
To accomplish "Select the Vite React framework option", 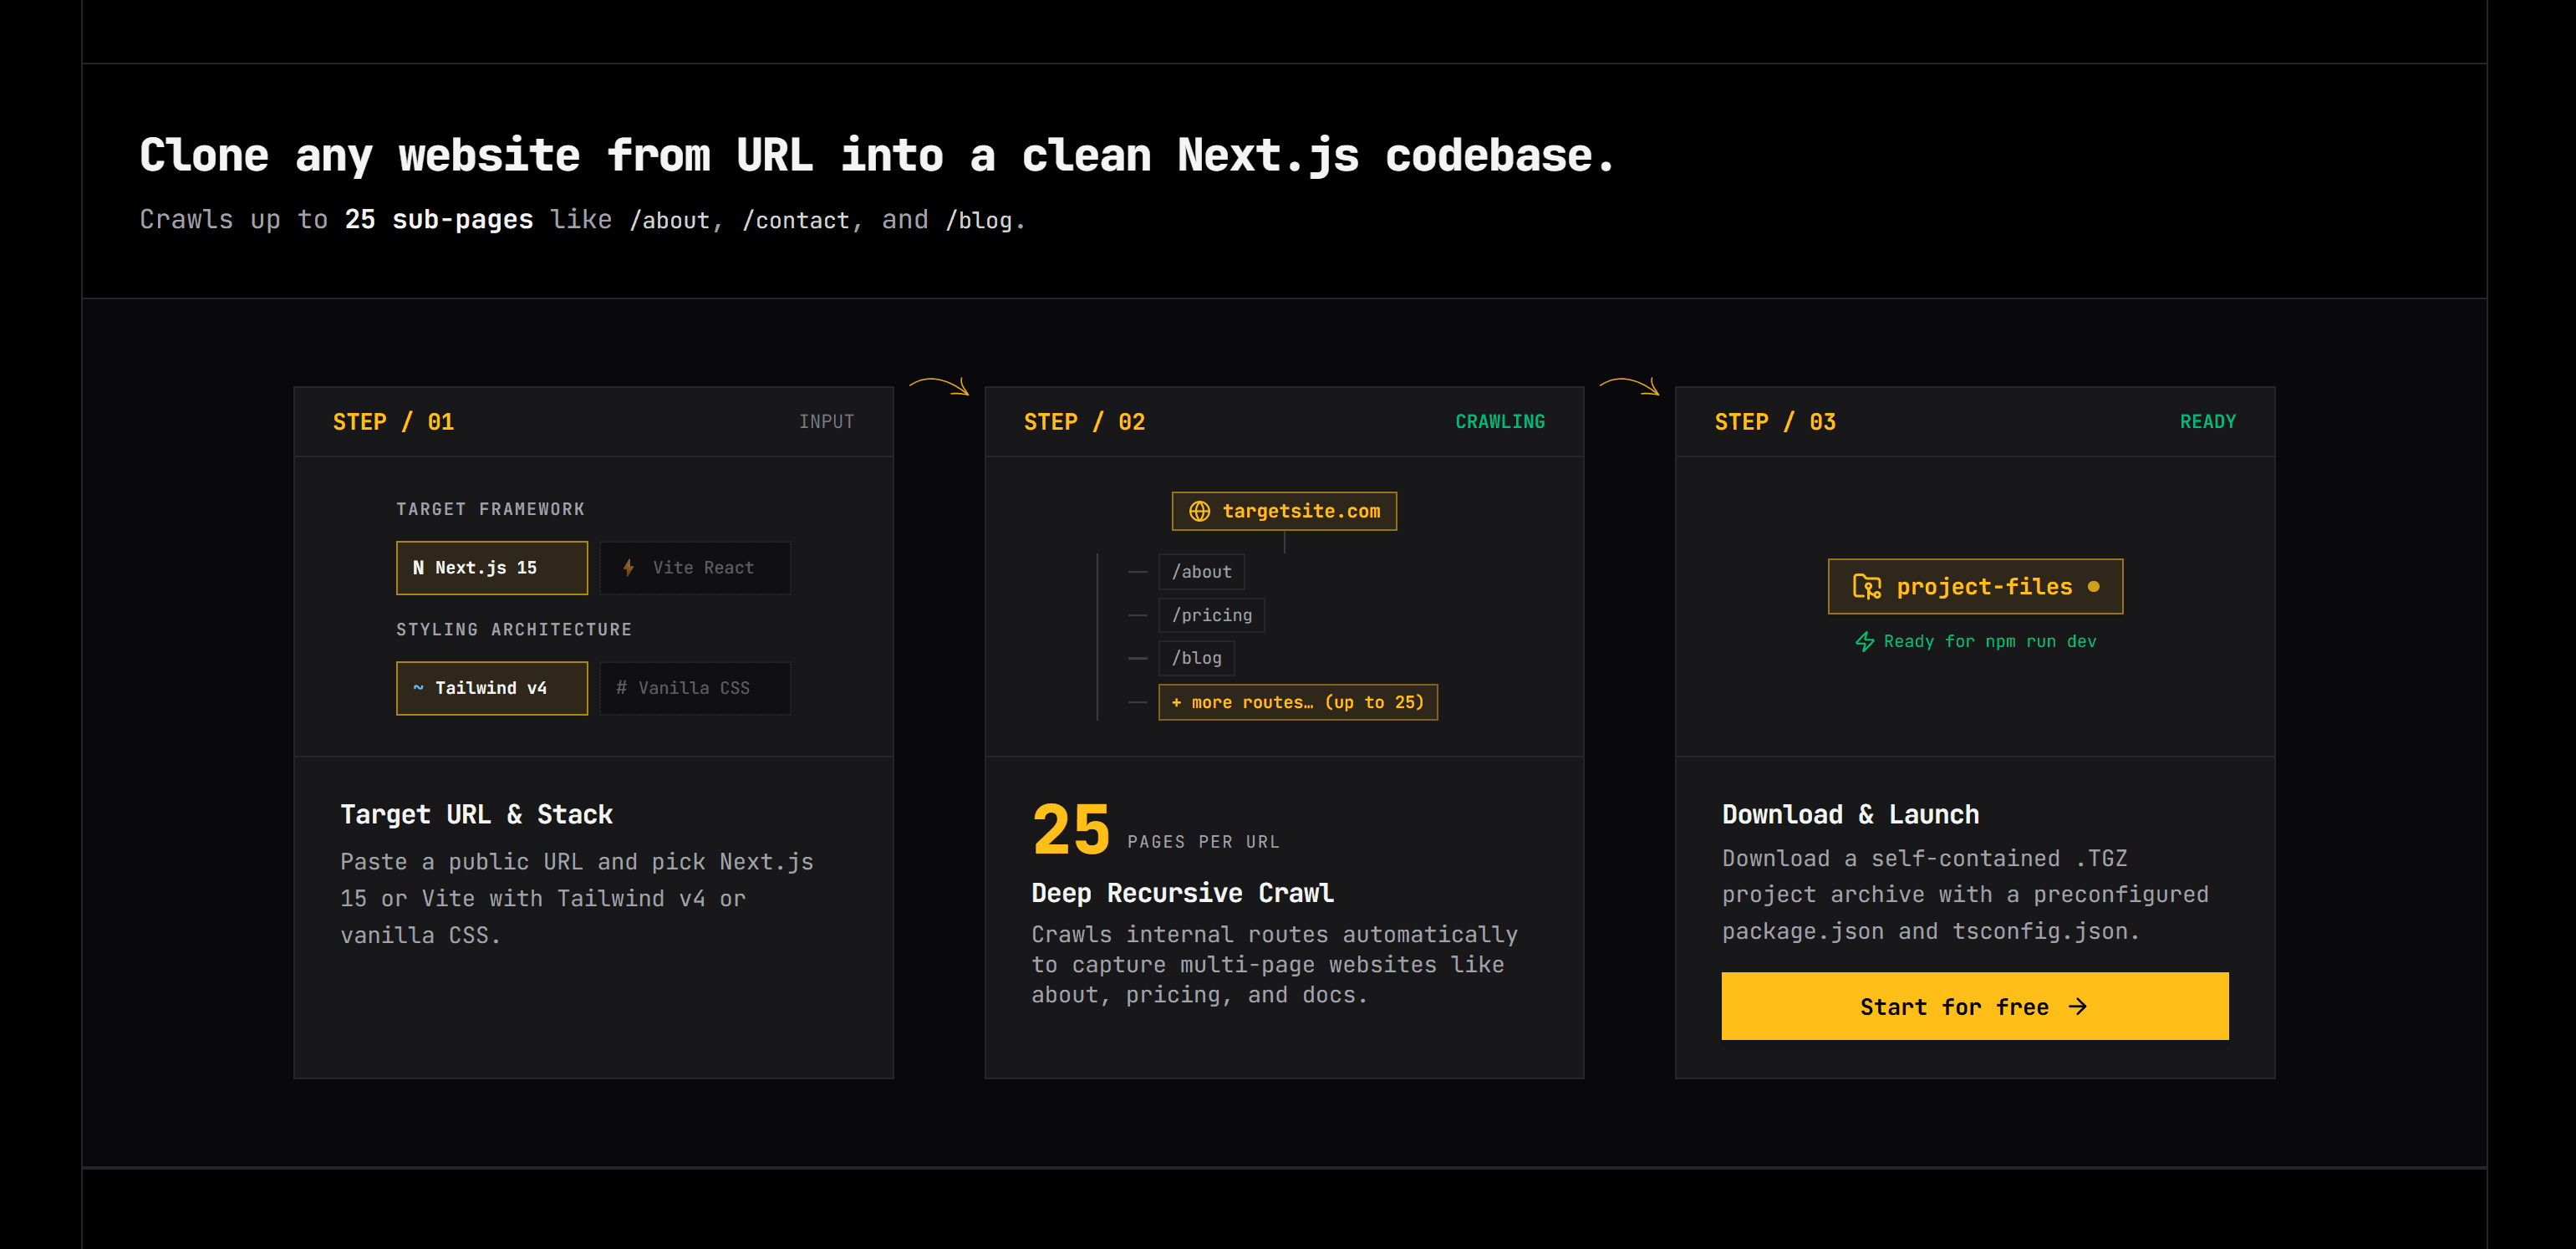I will 694,567.
